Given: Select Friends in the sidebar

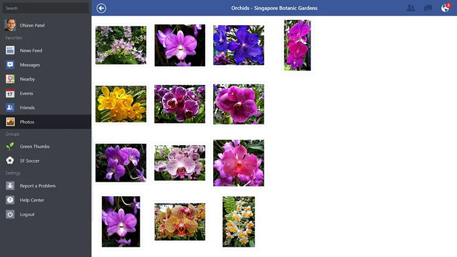Looking at the screenshot, I should pyautogui.click(x=27, y=108).
